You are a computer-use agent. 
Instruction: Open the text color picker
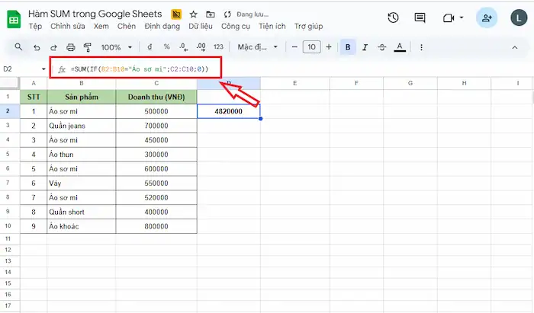(400, 47)
